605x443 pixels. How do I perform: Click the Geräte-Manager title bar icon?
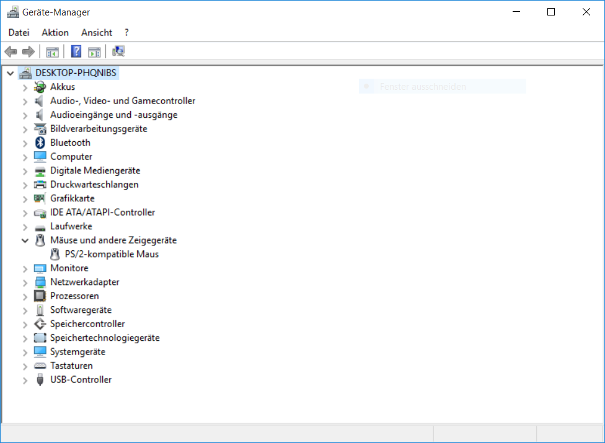[x=13, y=12]
